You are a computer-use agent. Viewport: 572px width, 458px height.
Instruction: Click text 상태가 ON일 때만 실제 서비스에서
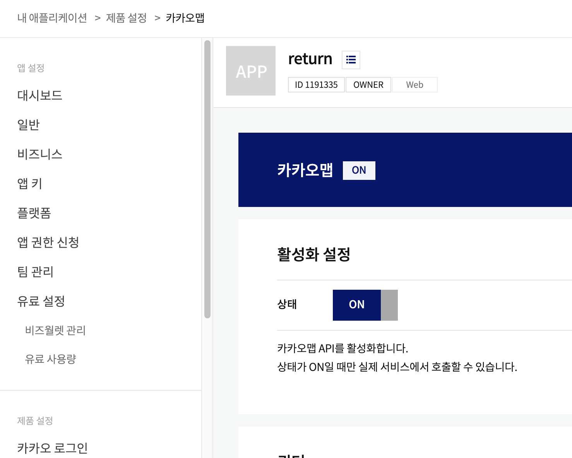[x=353, y=367]
